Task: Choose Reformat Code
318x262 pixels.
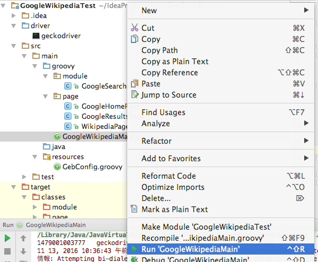Action: 220,176
